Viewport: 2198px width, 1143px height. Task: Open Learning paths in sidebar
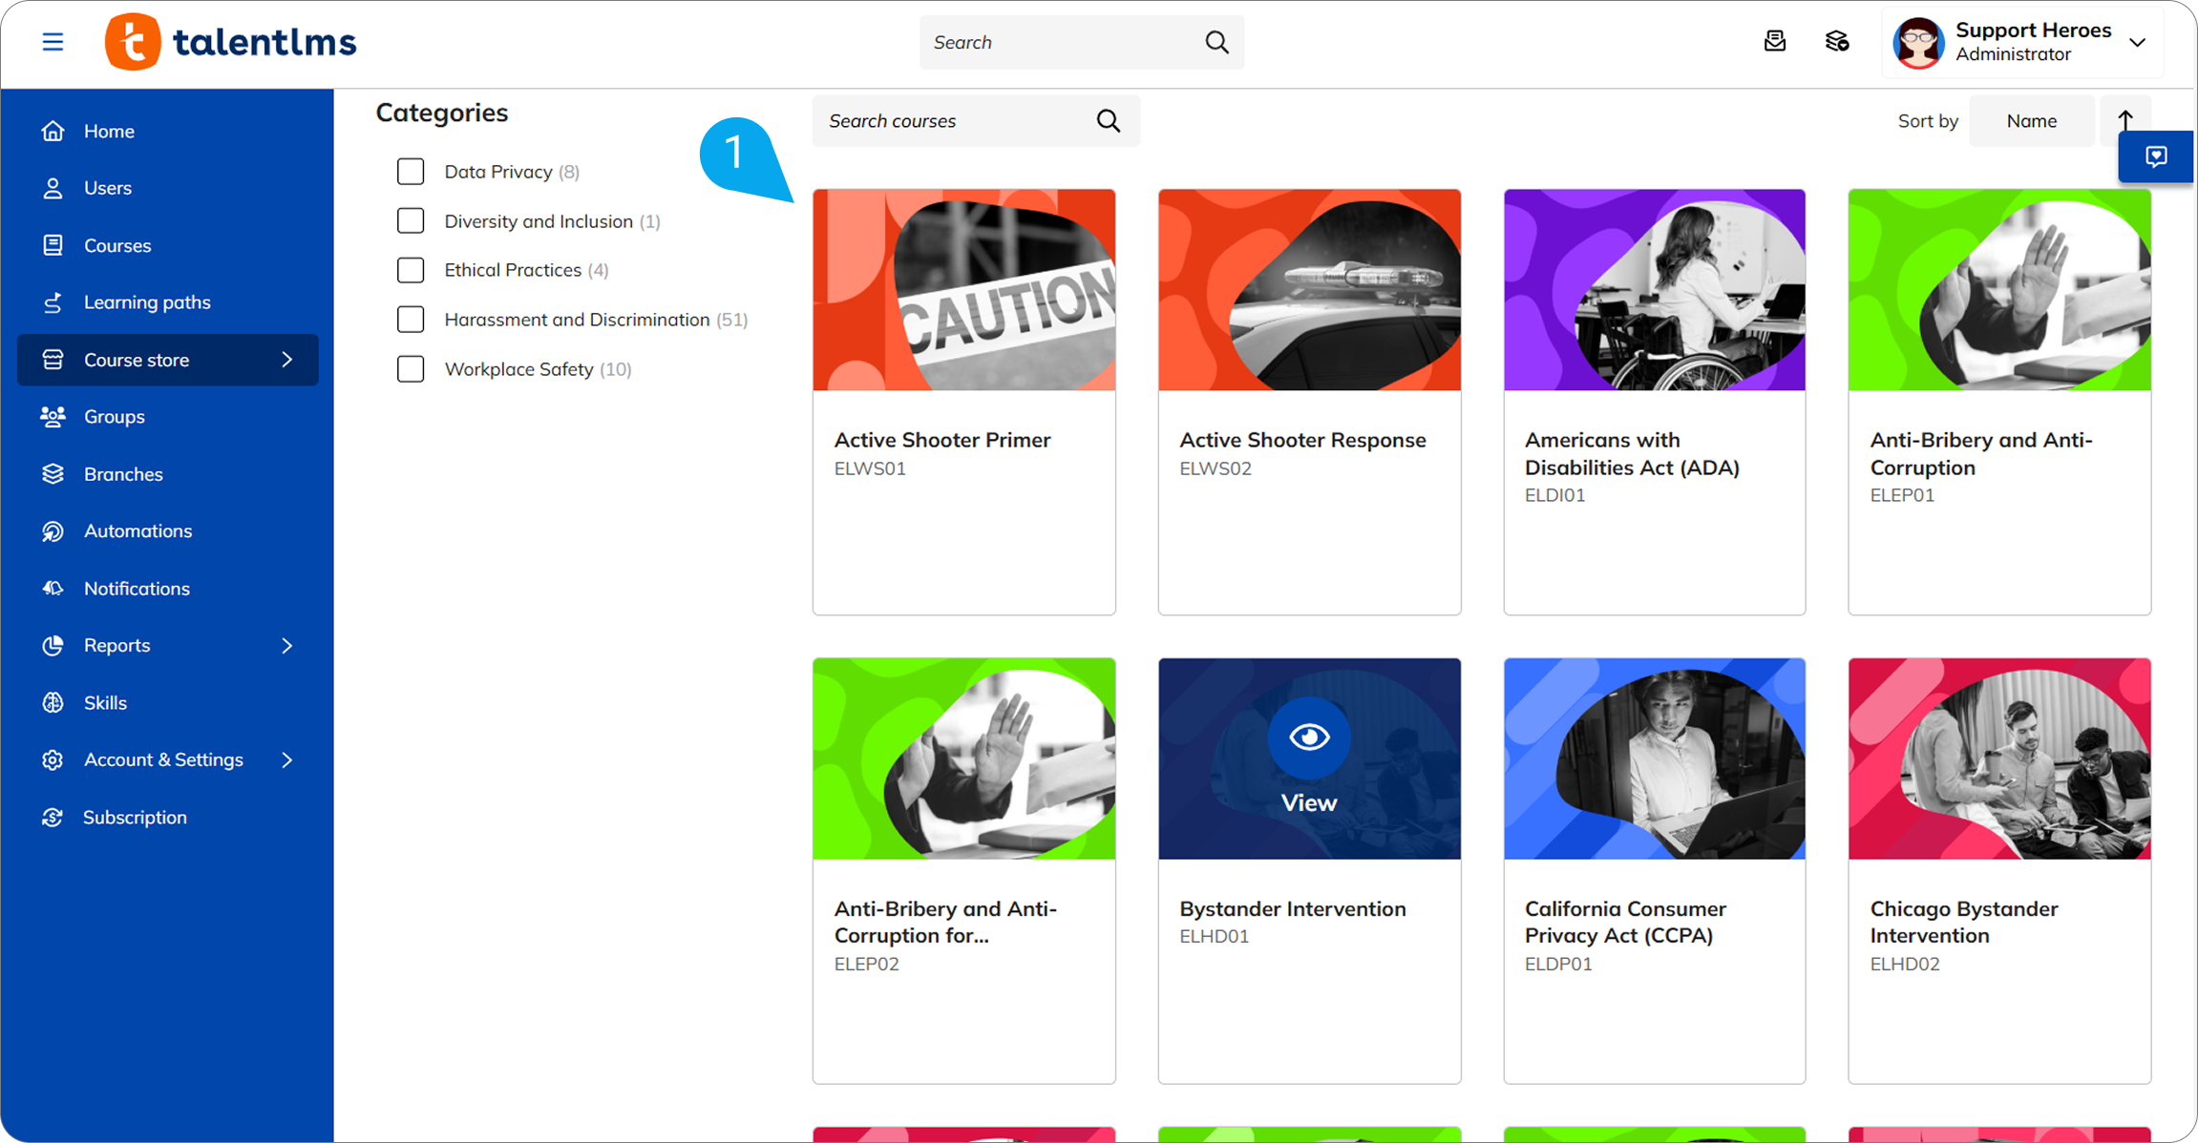point(147,302)
